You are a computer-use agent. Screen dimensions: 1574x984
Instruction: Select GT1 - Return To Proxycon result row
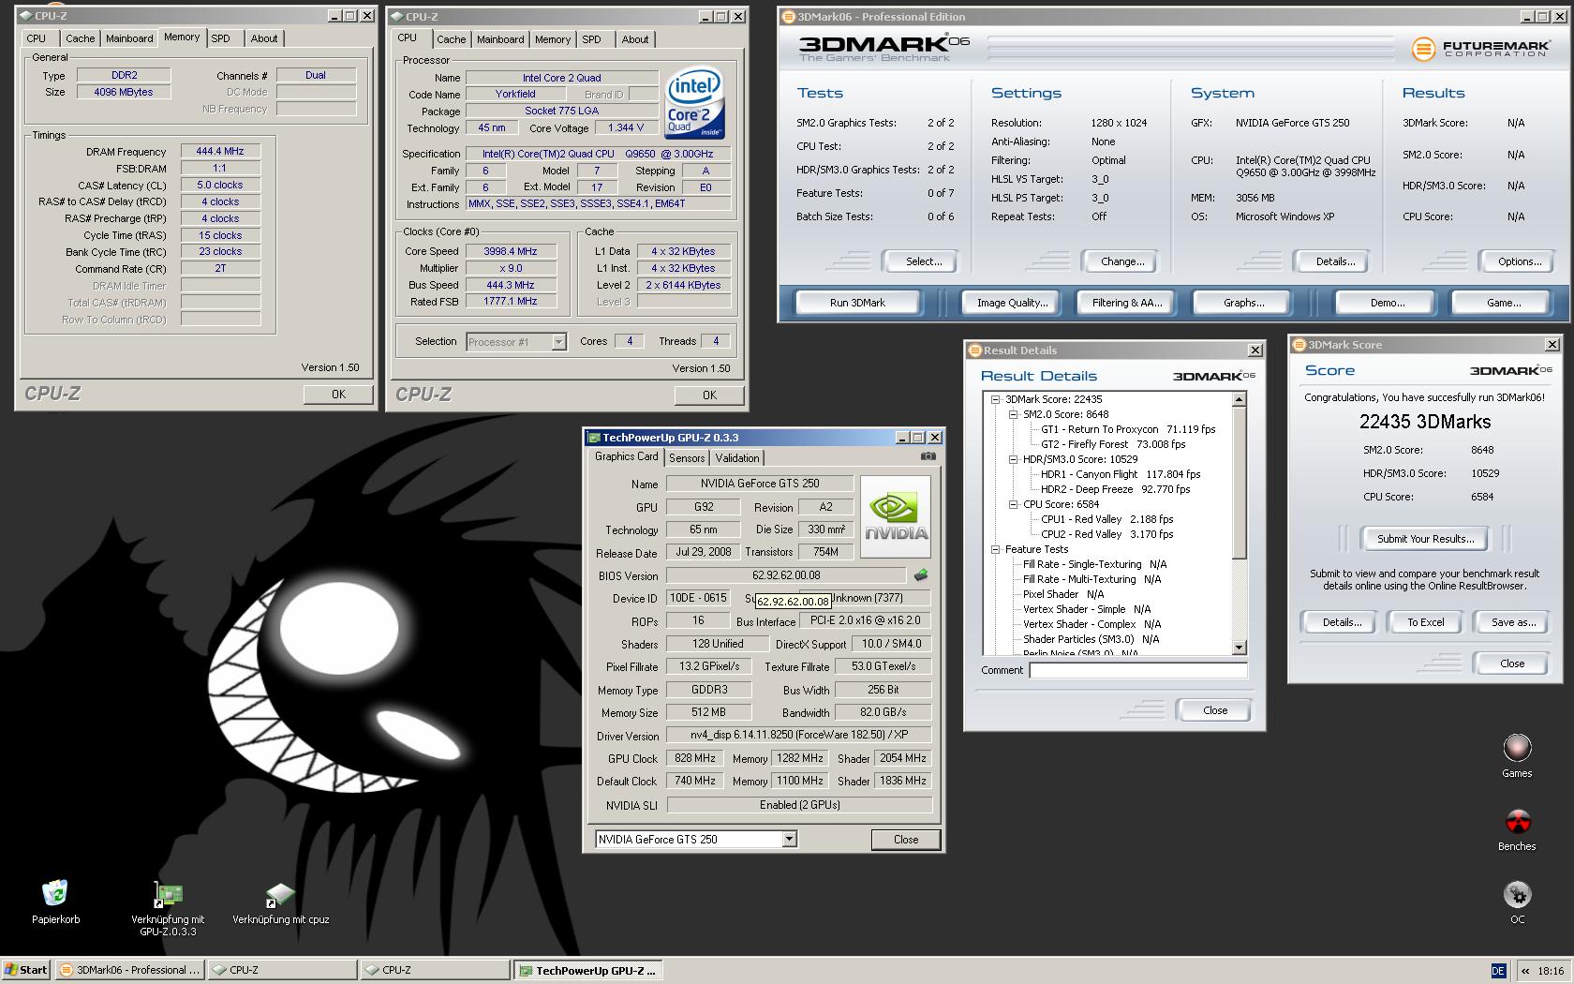click(1128, 429)
